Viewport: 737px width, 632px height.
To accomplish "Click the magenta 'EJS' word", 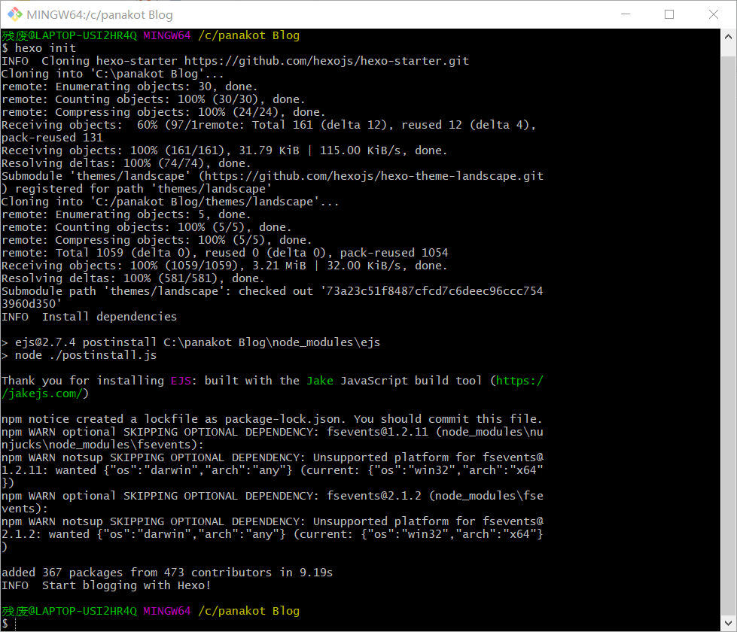I will click(181, 381).
